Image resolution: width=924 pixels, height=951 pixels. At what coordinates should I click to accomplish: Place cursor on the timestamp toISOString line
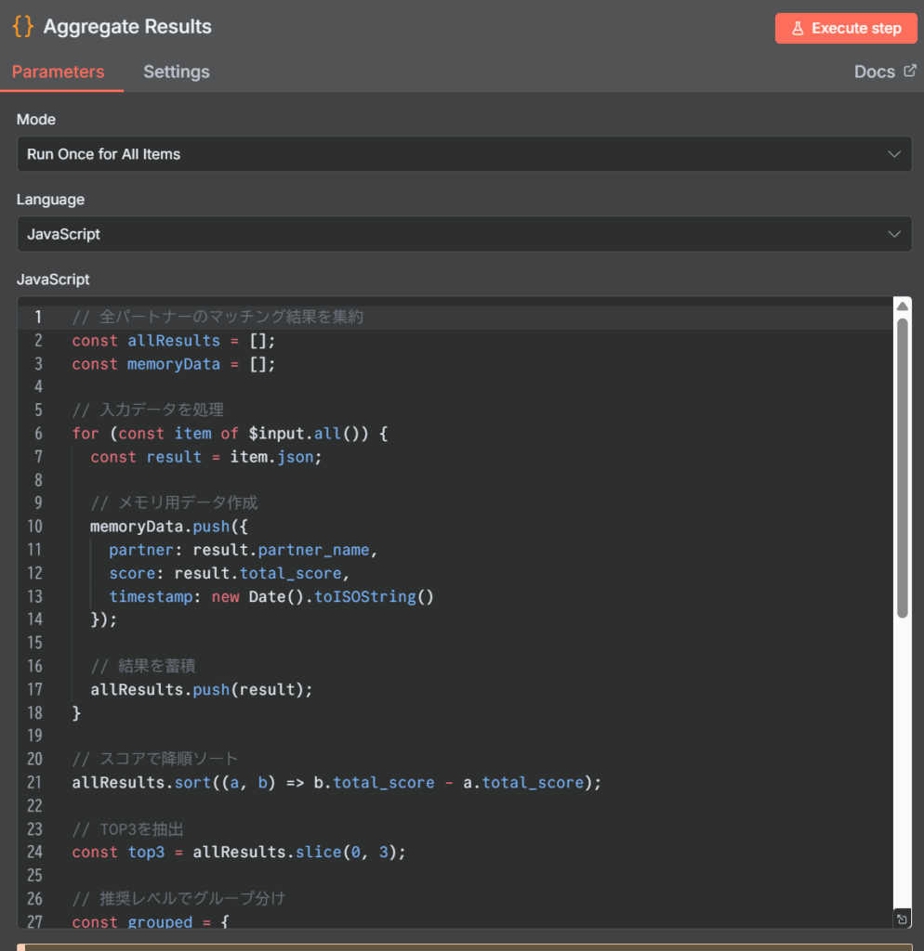coord(271,596)
